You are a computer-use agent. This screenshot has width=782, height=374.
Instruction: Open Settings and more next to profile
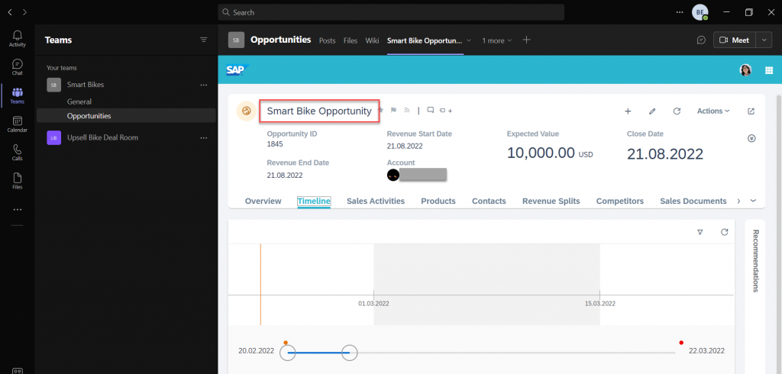coord(680,12)
